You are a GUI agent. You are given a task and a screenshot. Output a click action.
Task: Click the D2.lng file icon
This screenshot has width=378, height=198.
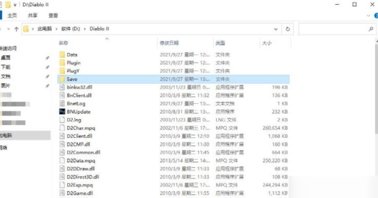tap(62, 120)
